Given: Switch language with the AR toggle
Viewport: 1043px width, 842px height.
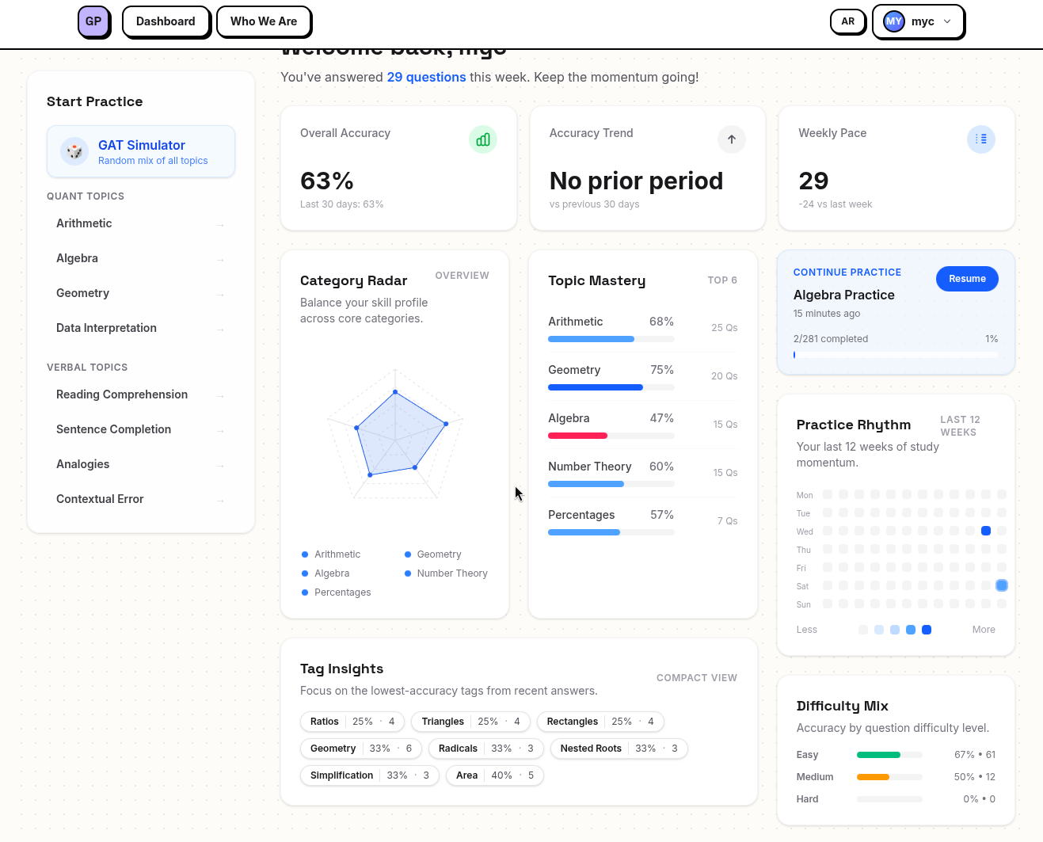Looking at the screenshot, I should [x=847, y=21].
